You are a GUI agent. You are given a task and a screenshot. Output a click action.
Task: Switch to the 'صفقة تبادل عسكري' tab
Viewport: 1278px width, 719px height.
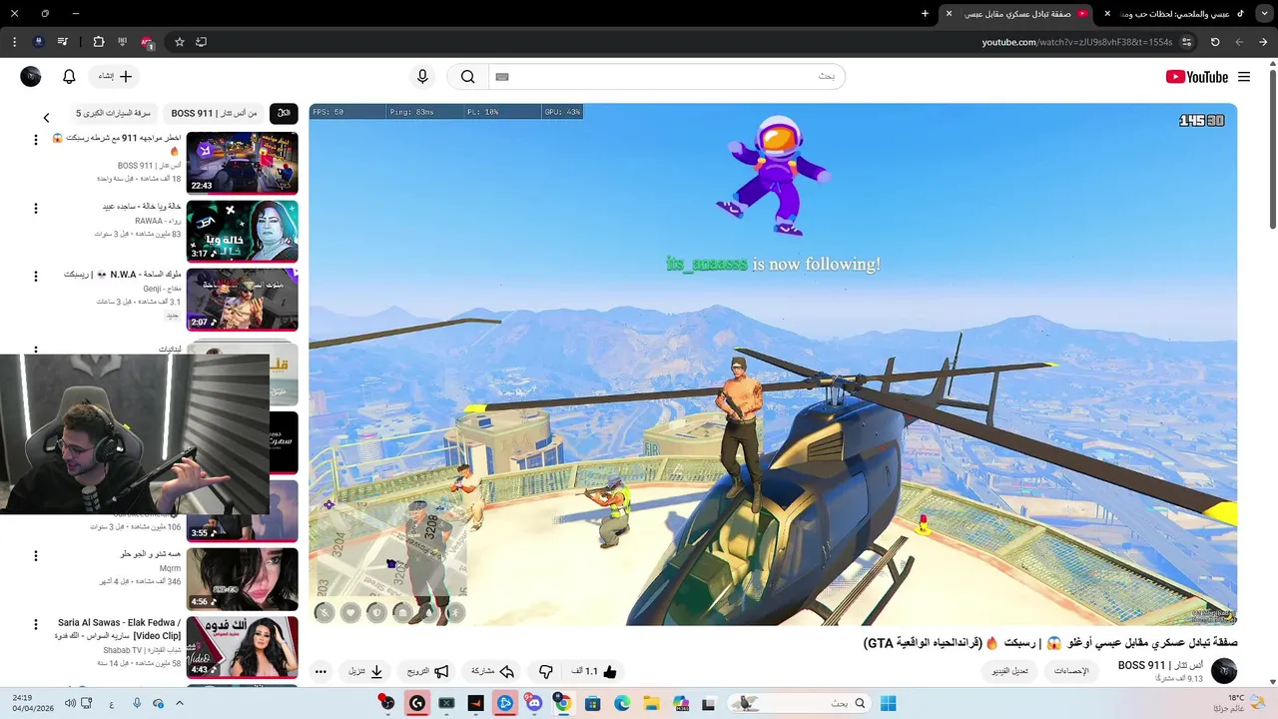click(1018, 14)
